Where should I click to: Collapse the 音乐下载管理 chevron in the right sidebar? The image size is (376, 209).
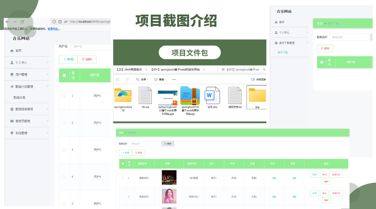click(x=307, y=43)
